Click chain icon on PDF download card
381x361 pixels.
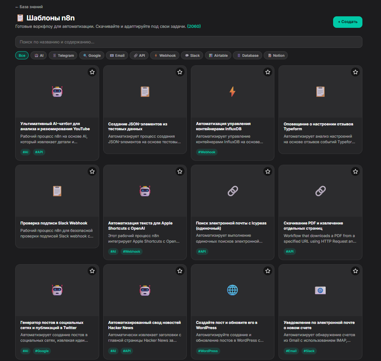tap(320, 191)
